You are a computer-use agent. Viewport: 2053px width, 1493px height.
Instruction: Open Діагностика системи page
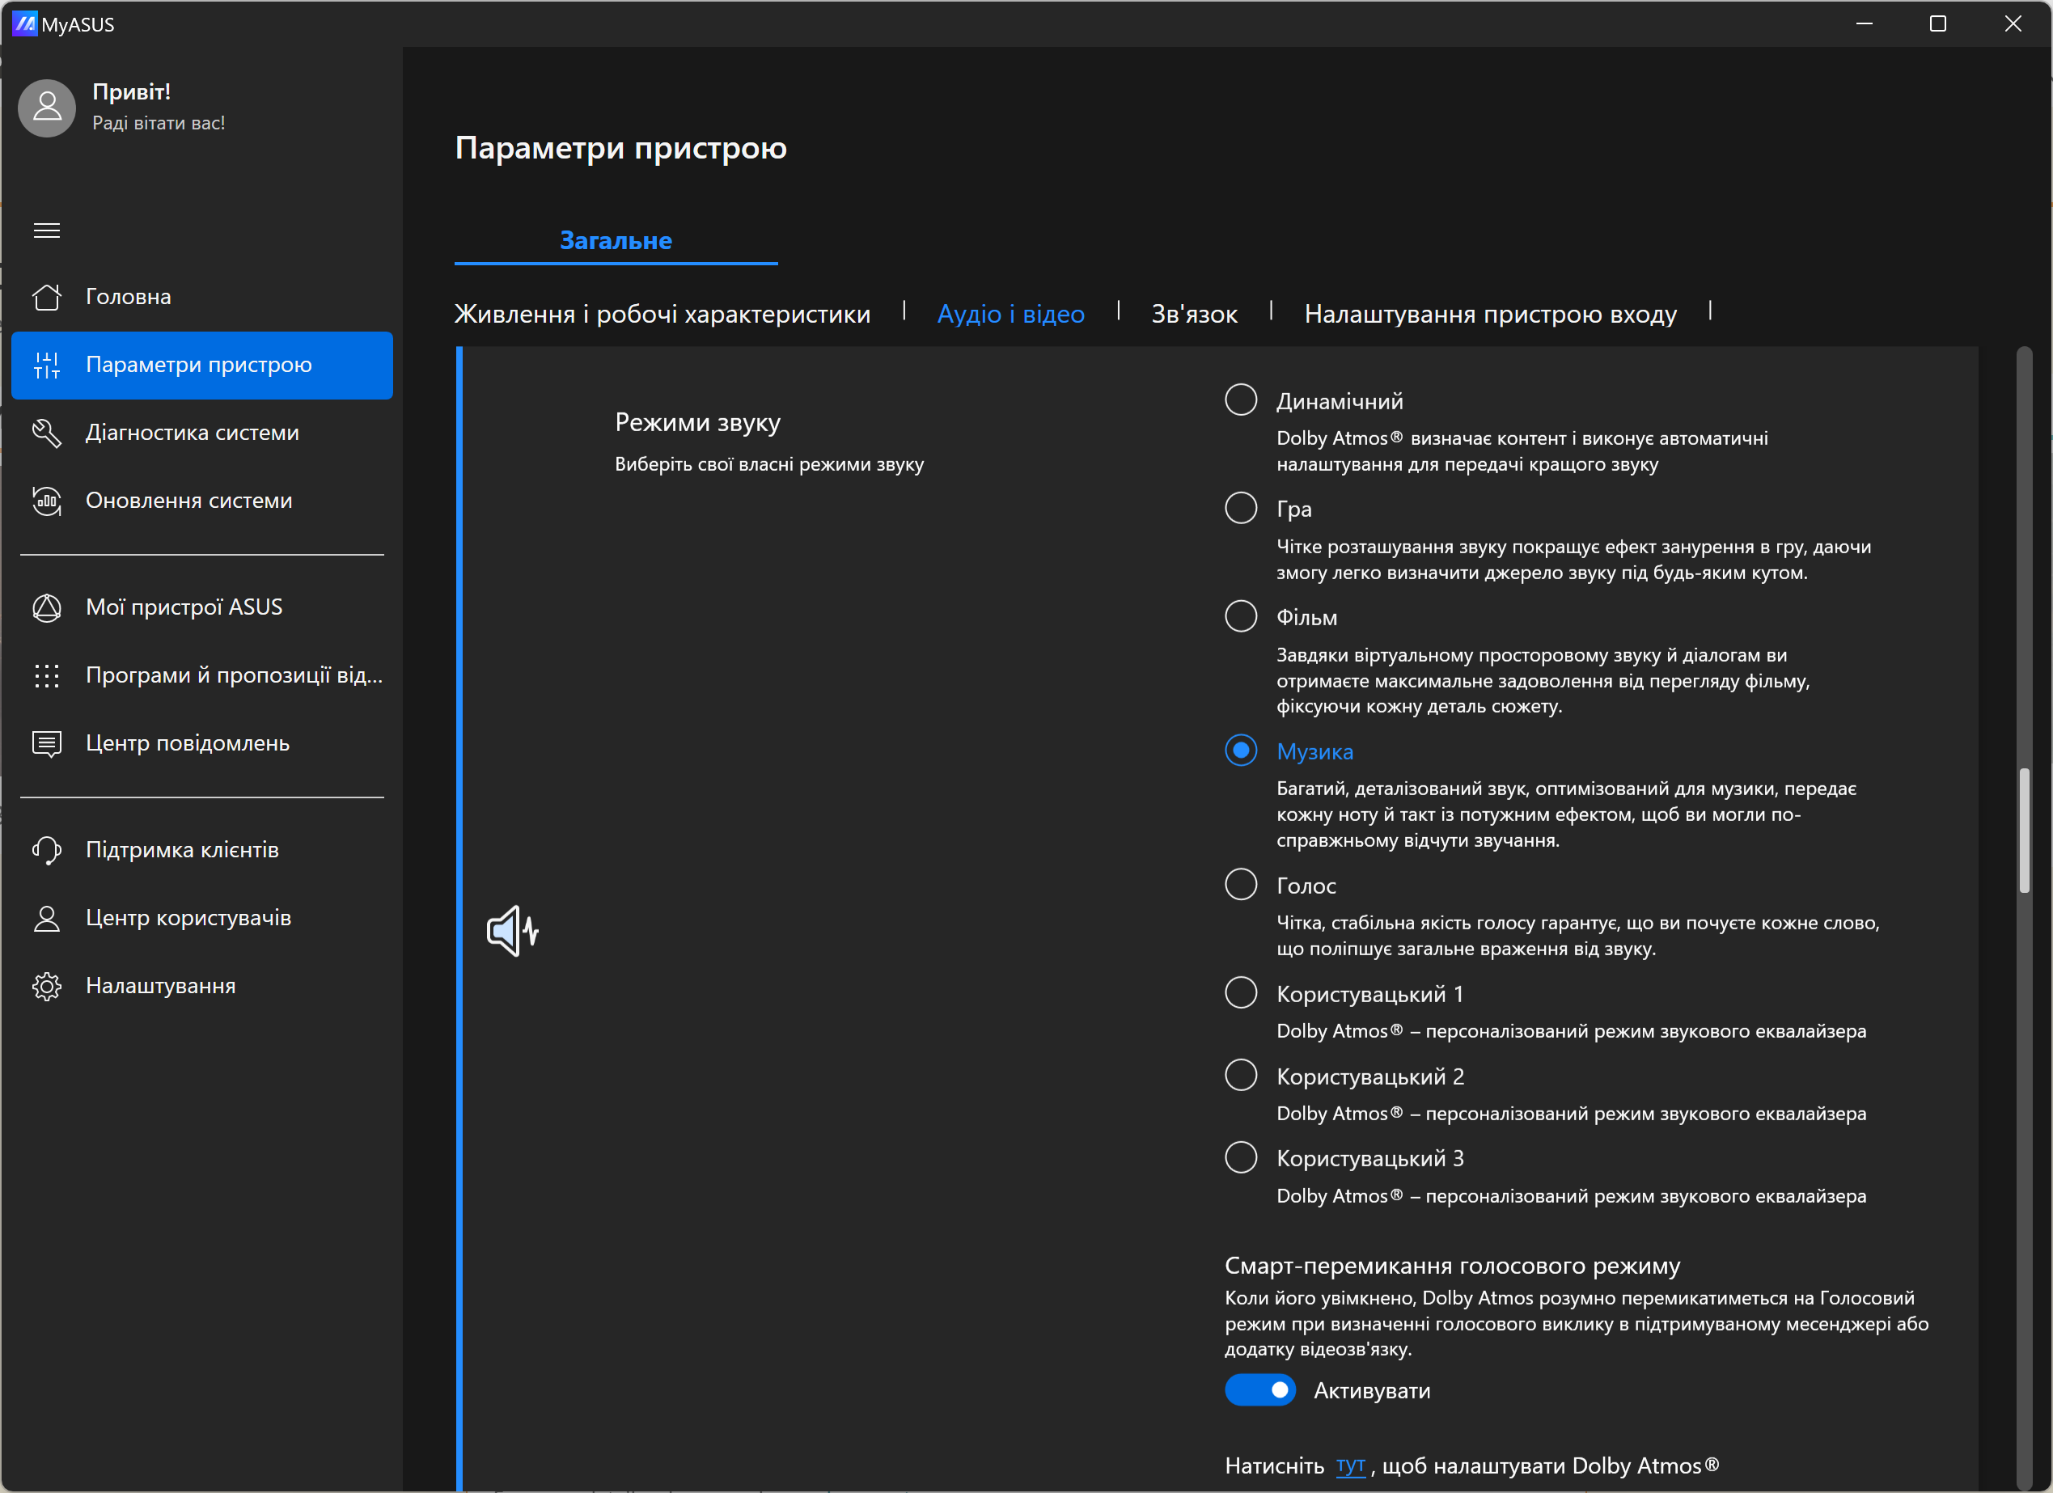[202, 433]
